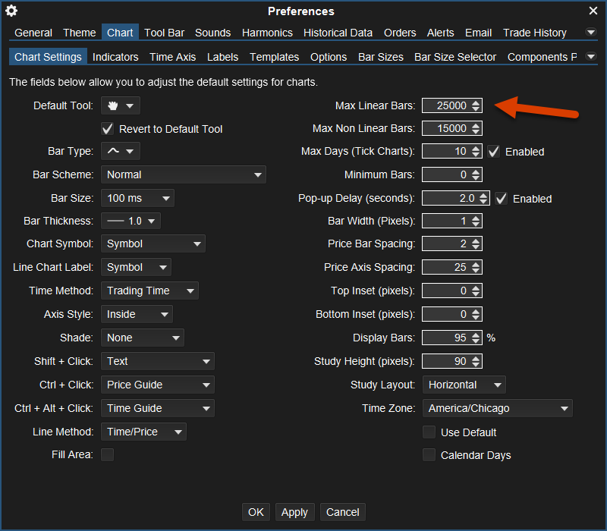Open the Time Method dropdown
Viewport: 607px width, 531px height.
pos(149,291)
